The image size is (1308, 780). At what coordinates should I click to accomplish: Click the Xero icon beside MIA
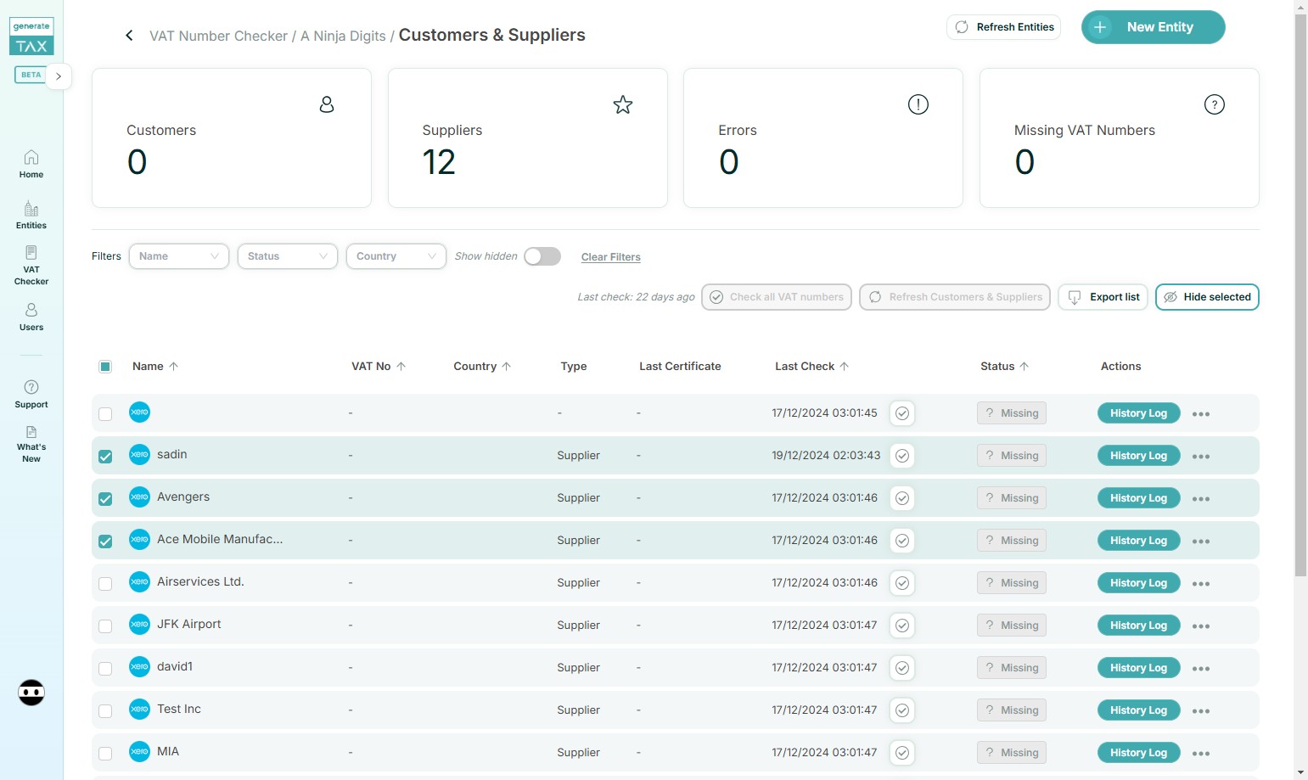coord(139,751)
